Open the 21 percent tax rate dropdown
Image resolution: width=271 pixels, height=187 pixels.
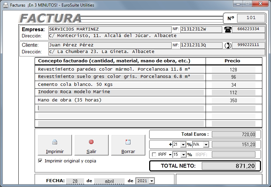pos(184,144)
